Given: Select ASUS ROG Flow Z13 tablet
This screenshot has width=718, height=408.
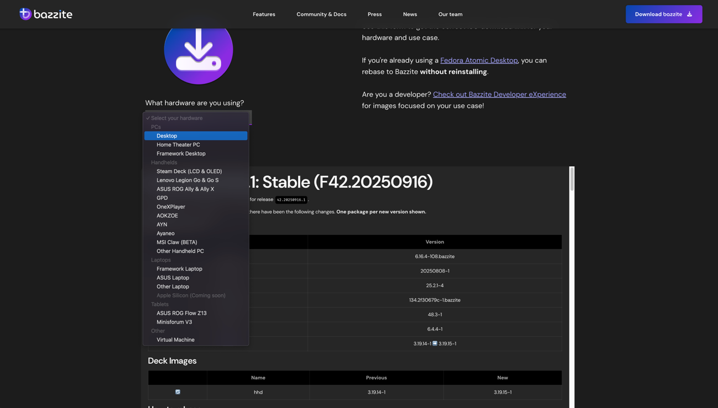Looking at the screenshot, I should [196, 313].
